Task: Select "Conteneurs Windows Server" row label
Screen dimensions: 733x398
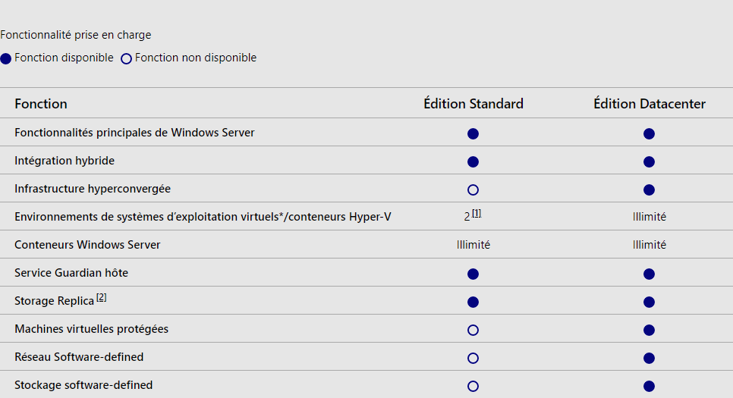Action: coord(87,245)
